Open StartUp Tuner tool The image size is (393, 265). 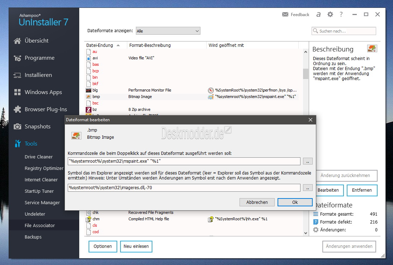[x=39, y=191]
